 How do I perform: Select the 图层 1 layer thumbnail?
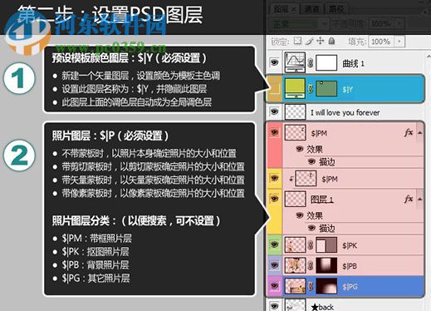coord(296,199)
